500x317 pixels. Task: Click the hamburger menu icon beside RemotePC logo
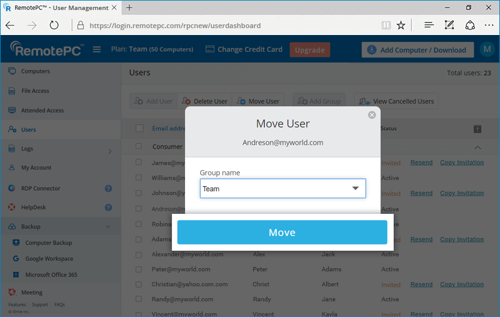click(96, 50)
